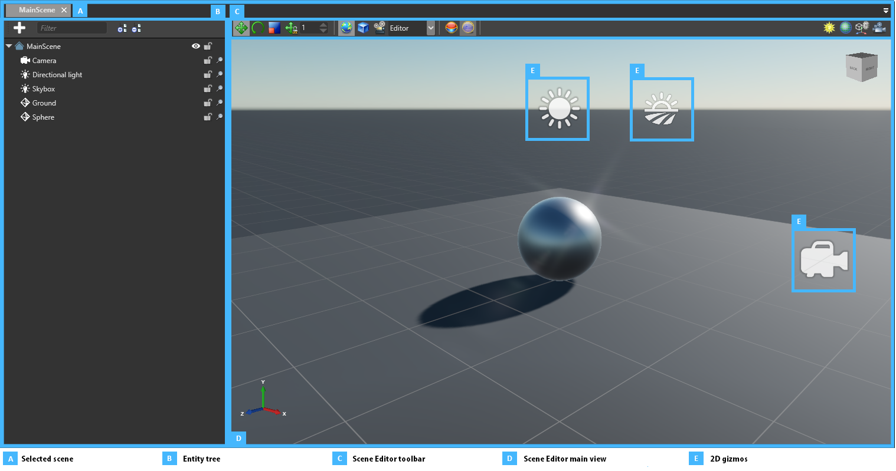Open the panel options chevron at top right
Viewport: 896px width, 471px height.
tap(886, 10)
